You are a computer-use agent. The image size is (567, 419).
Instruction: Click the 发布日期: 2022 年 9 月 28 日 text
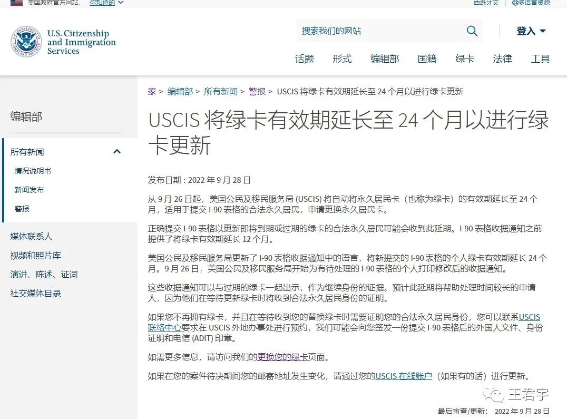tap(199, 180)
